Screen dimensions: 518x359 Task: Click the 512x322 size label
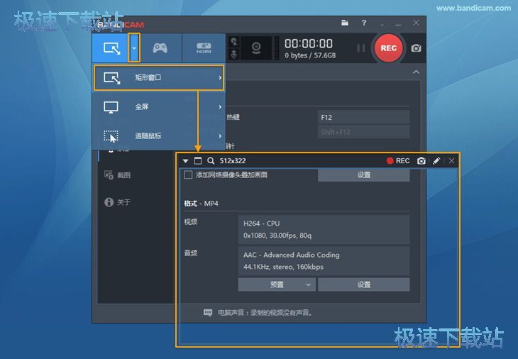point(233,161)
